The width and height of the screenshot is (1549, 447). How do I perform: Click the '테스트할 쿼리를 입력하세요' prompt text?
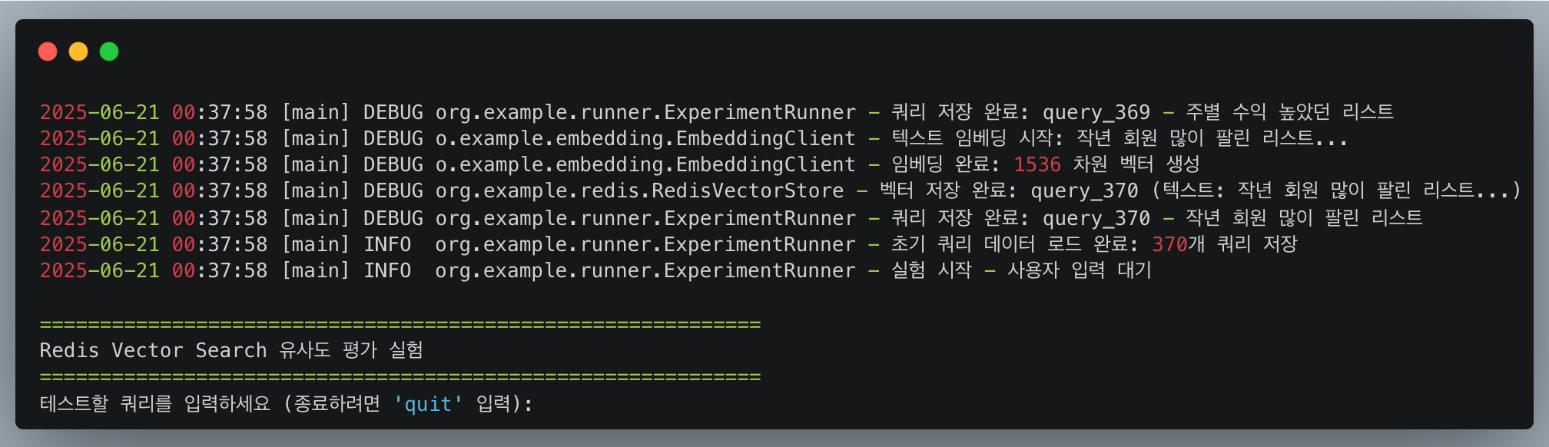155,404
